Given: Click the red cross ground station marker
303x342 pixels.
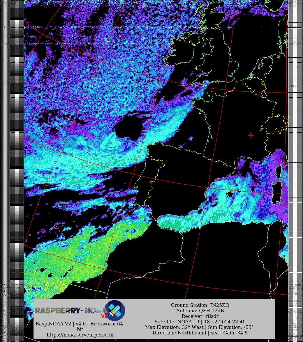Looking at the screenshot, I should pyautogui.click(x=251, y=135).
